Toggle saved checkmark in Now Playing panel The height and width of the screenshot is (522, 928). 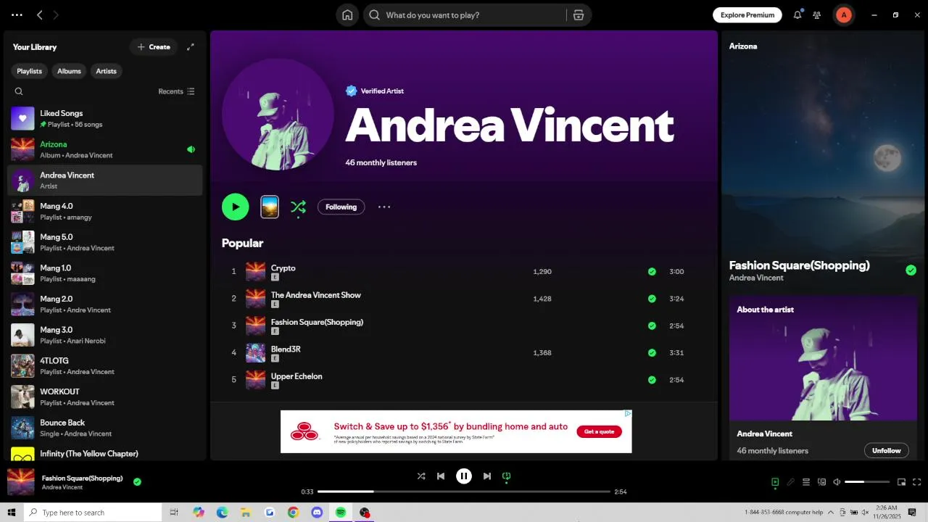[x=911, y=270]
